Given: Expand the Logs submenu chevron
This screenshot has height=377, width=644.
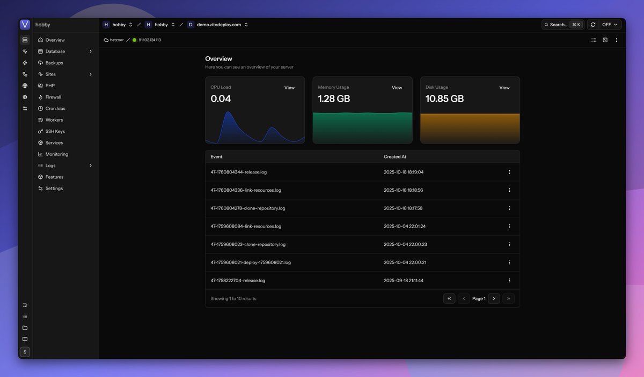Looking at the screenshot, I should click(x=90, y=165).
